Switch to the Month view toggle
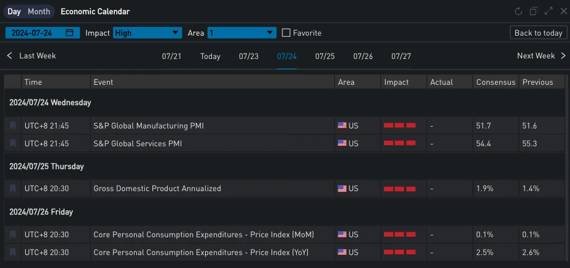This screenshot has height=268, width=570. (39, 12)
